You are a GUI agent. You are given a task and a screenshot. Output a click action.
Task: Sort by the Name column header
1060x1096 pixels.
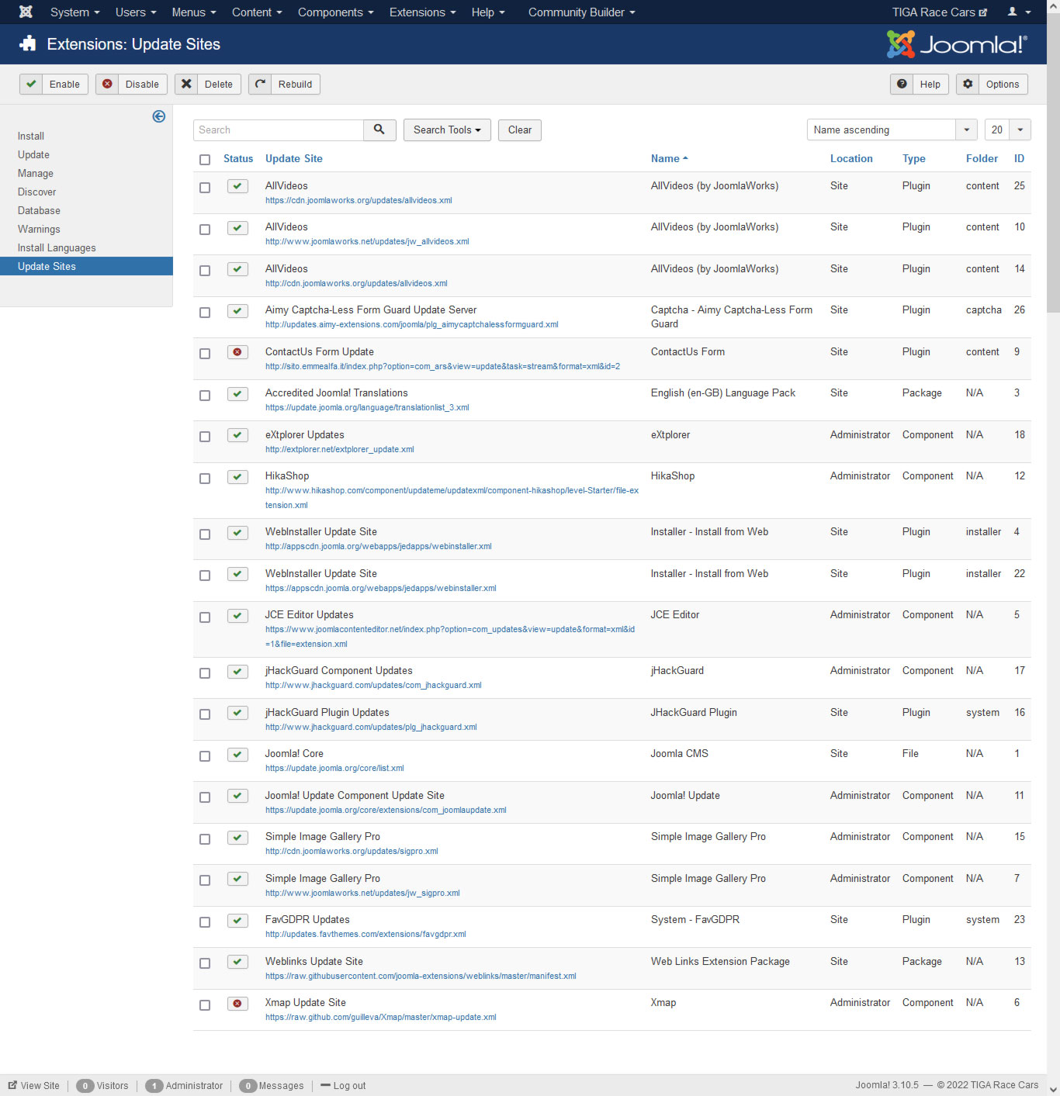(x=669, y=158)
